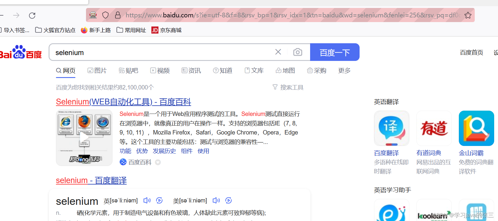
Task: Open Selenium(WEB自动化工具) - 百度百科 result
Action: coord(123,102)
